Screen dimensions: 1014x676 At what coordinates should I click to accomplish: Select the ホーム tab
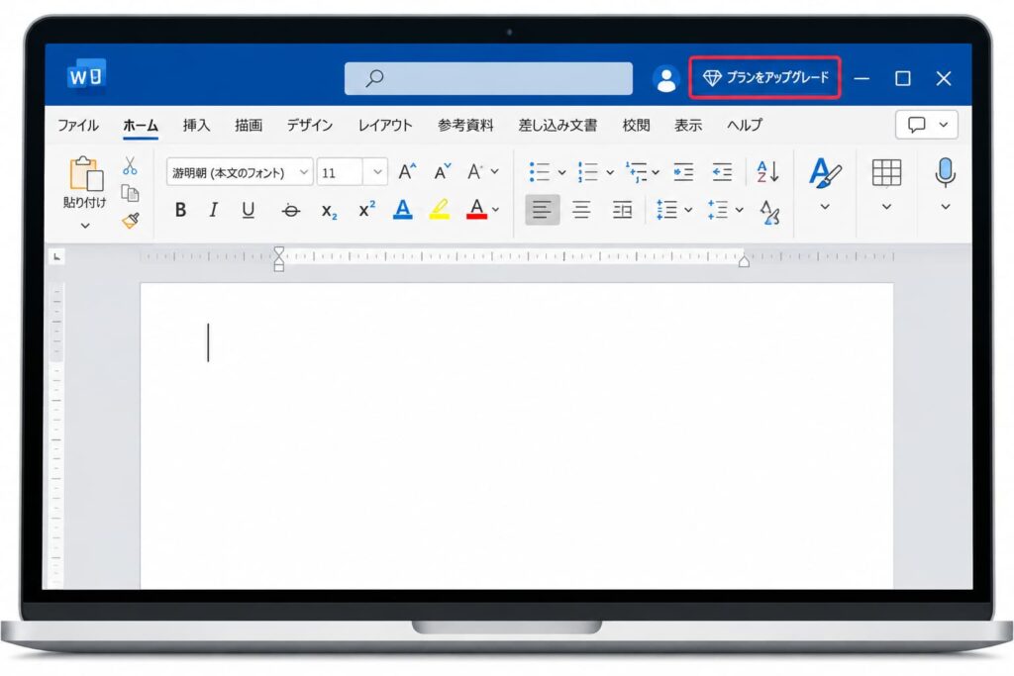coord(141,125)
